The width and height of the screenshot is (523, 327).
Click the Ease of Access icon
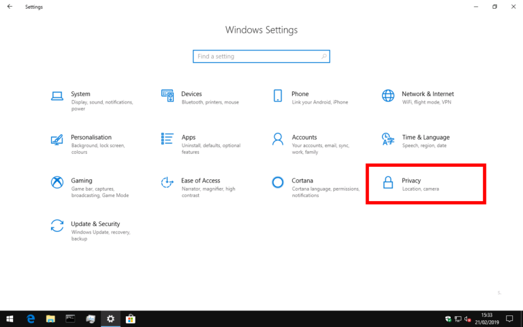tap(167, 183)
